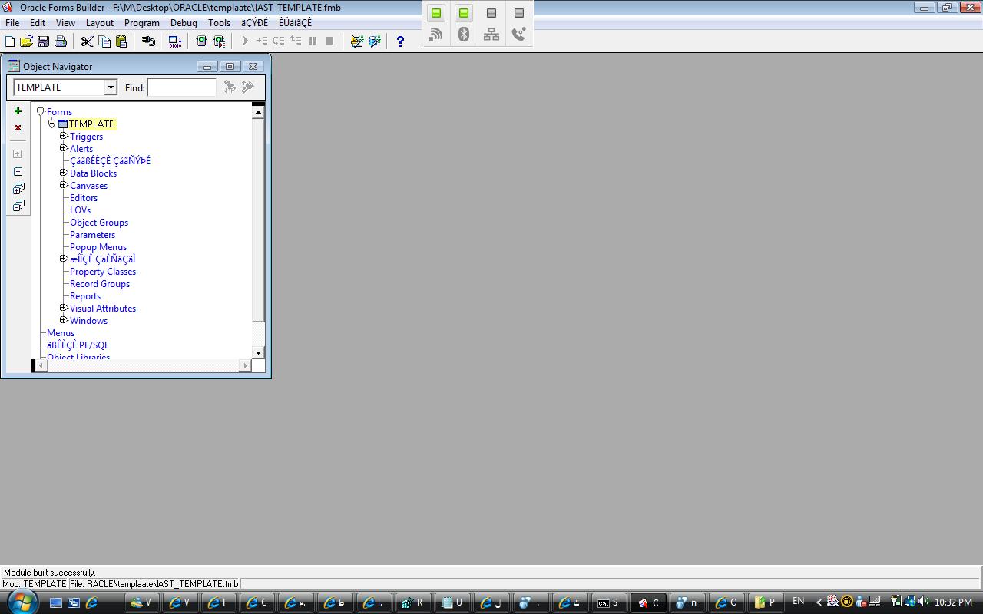Open the Program menu
Image resolution: width=983 pixels, height=614 pixels.
point(141,23)
